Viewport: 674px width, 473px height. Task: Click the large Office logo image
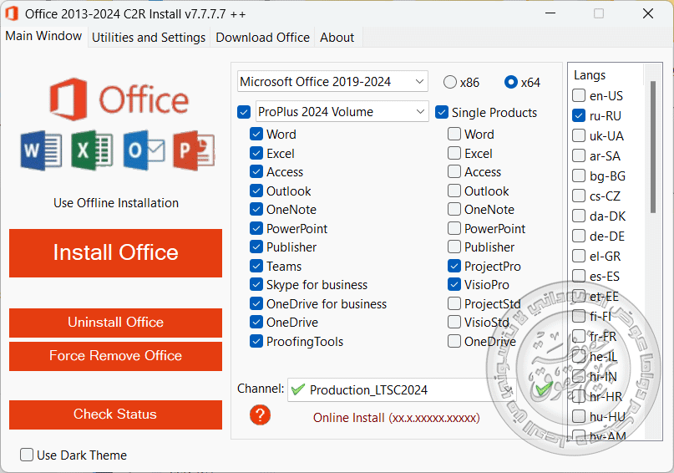click(x=119, y=99)
